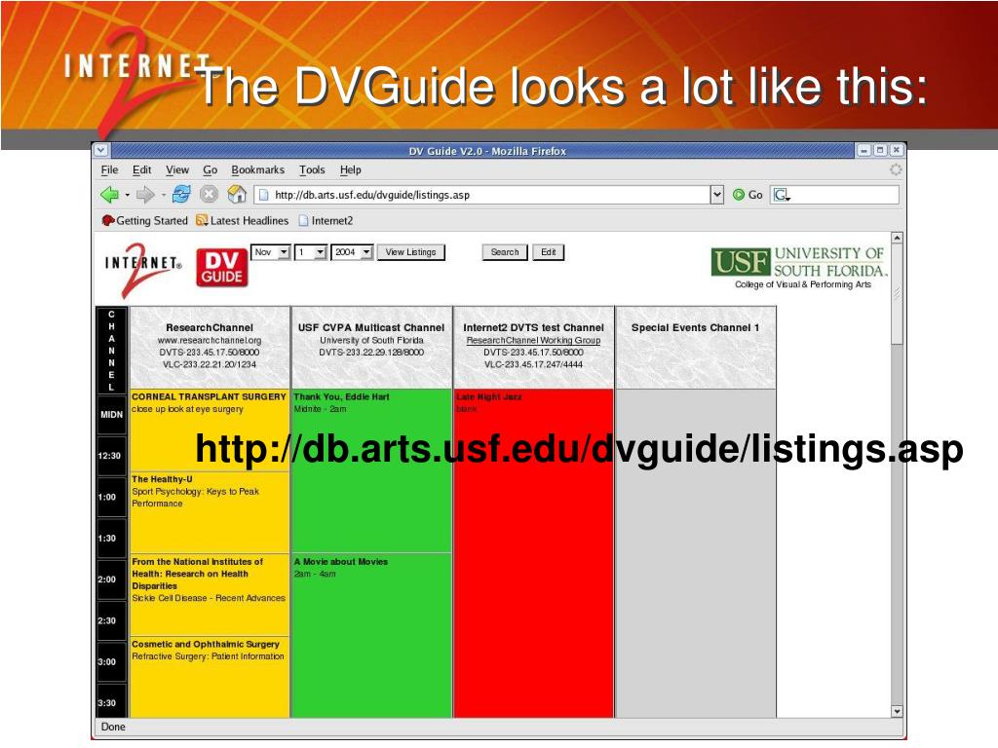This screenshot has width=998, height=748.
Task: Click the Firefox activity throbber icon
Action: [895, 169]
